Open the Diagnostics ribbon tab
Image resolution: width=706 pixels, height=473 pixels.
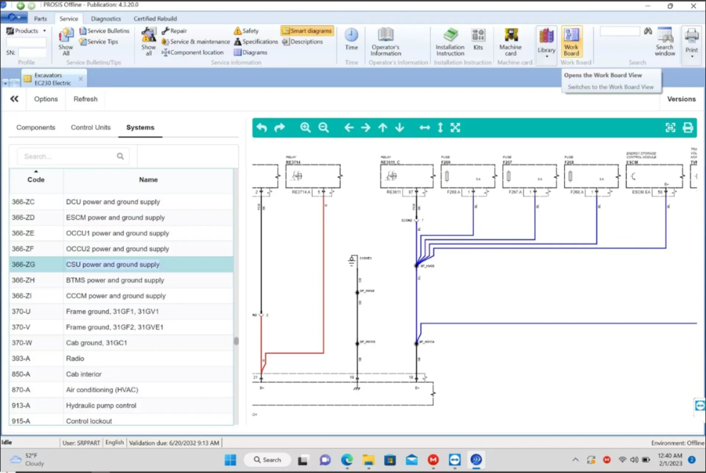click(x=106, y=18)
